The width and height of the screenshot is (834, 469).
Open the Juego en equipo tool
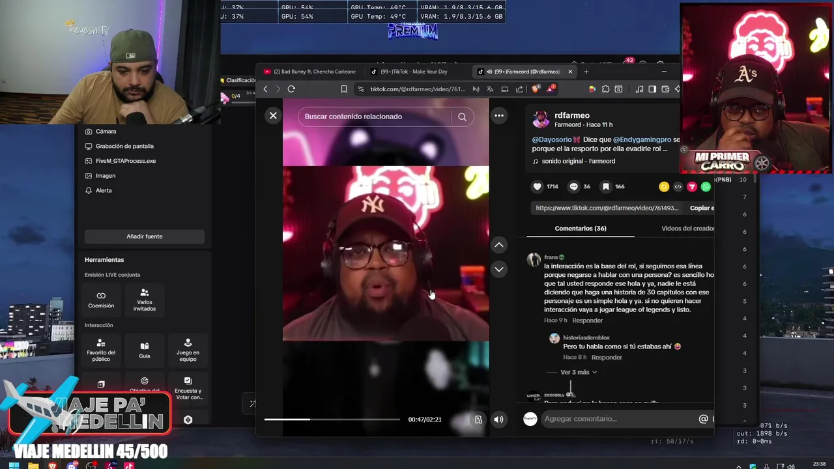(188, 350)
